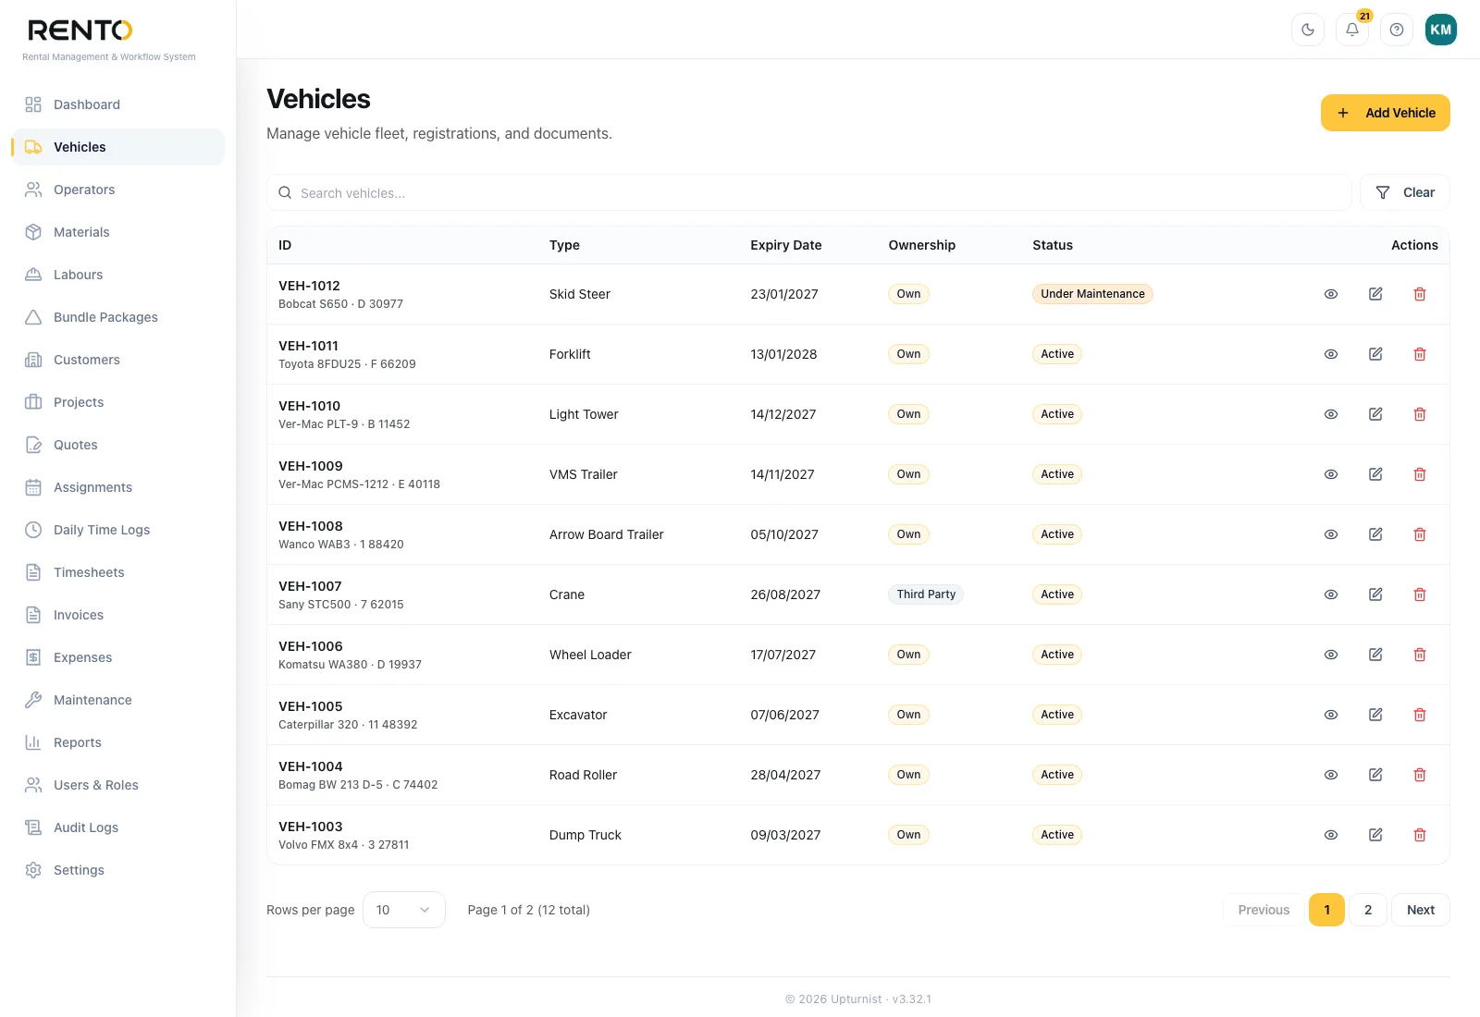Edit the VEH-1009 VMS Trailer entry
Viewport: 1480px width, 1017px height.
click(x=1375, y=474)
